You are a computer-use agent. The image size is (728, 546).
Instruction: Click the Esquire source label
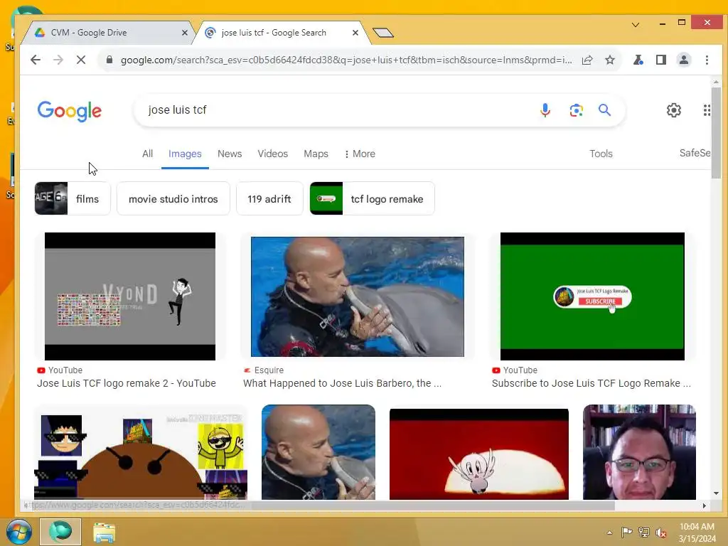pyautogui.click(x=269, y=370)
